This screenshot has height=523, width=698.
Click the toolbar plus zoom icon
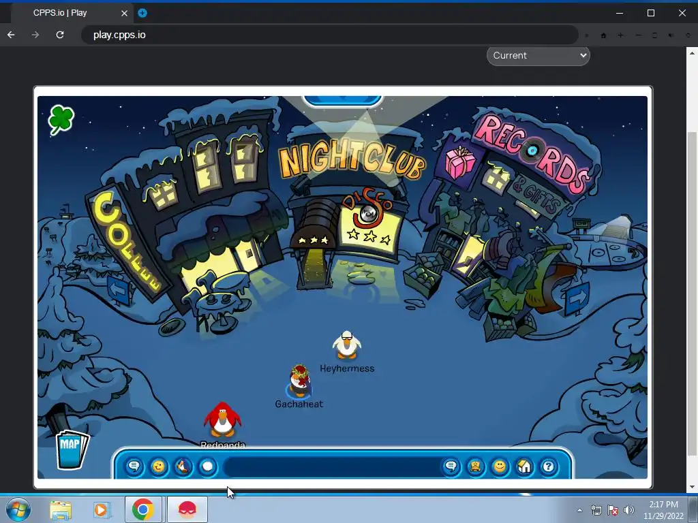620,35
